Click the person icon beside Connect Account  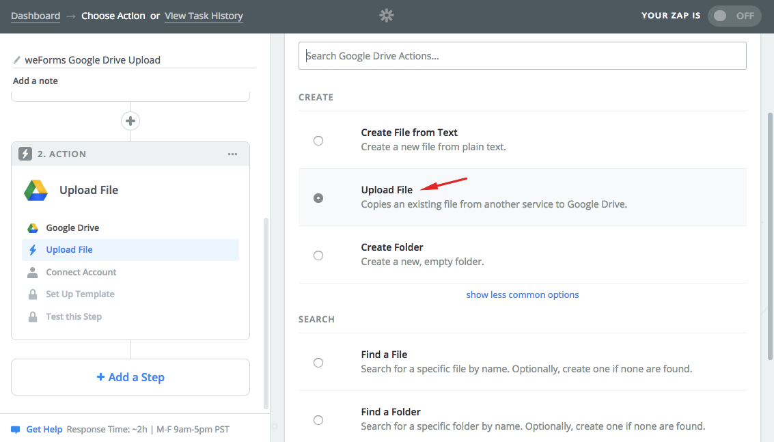pos(33,272)
